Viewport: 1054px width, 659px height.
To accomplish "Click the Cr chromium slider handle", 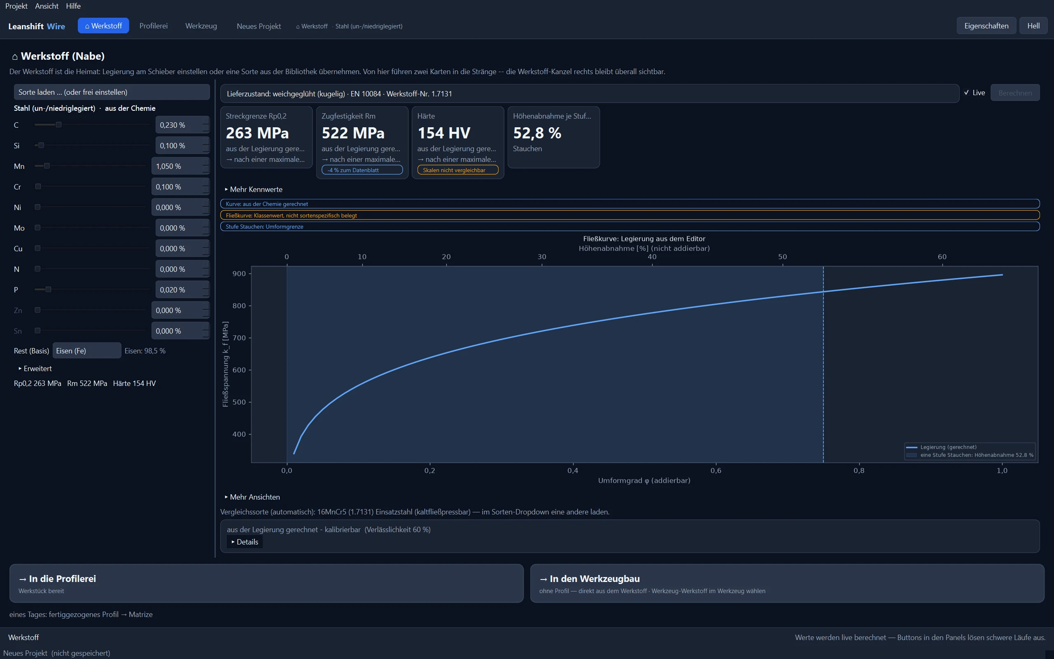I will coord(38,186).
